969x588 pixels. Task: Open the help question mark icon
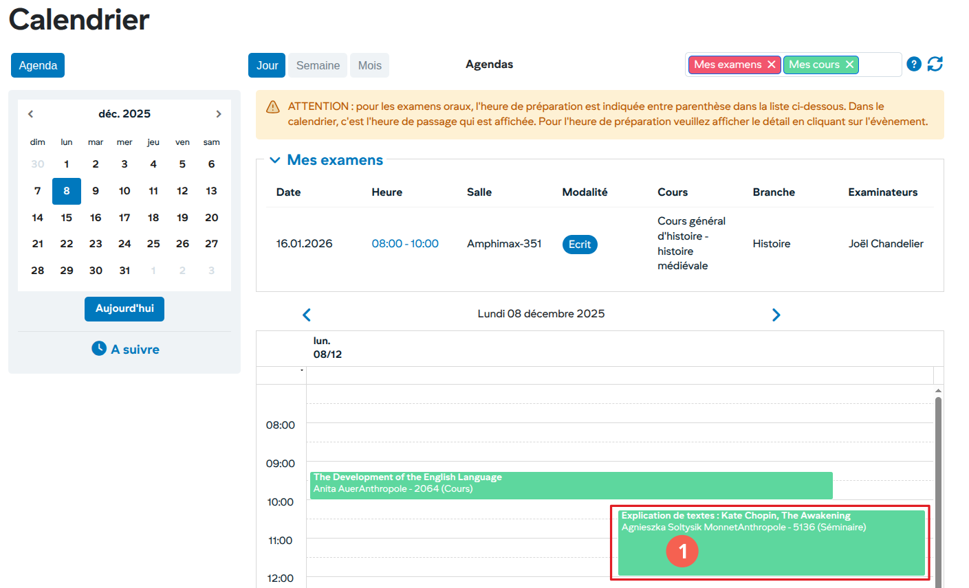coord(913,64)
